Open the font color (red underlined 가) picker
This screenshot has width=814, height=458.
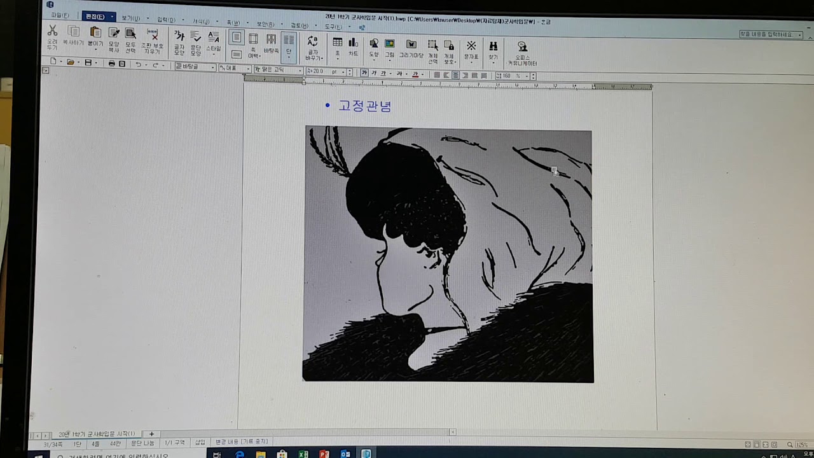415,74
